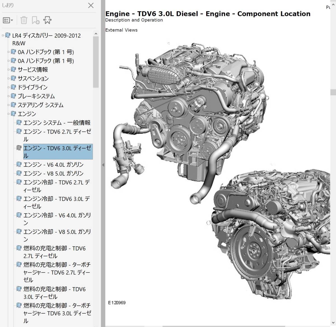This screenshot has height=327, width=336.
Task: Click bookmark icon beside ブレーキシステム
Action: (13, 96)
